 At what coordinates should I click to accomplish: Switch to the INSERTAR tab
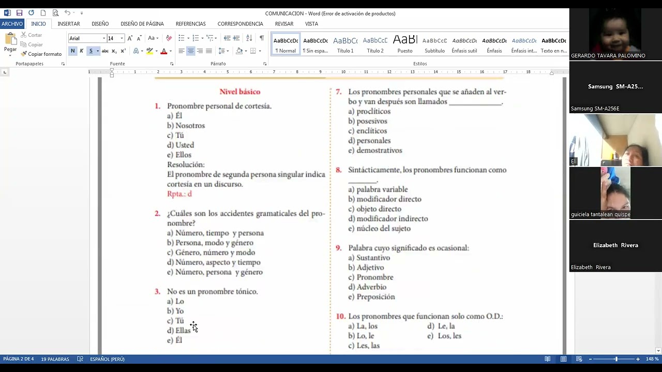tap(69, 24)
